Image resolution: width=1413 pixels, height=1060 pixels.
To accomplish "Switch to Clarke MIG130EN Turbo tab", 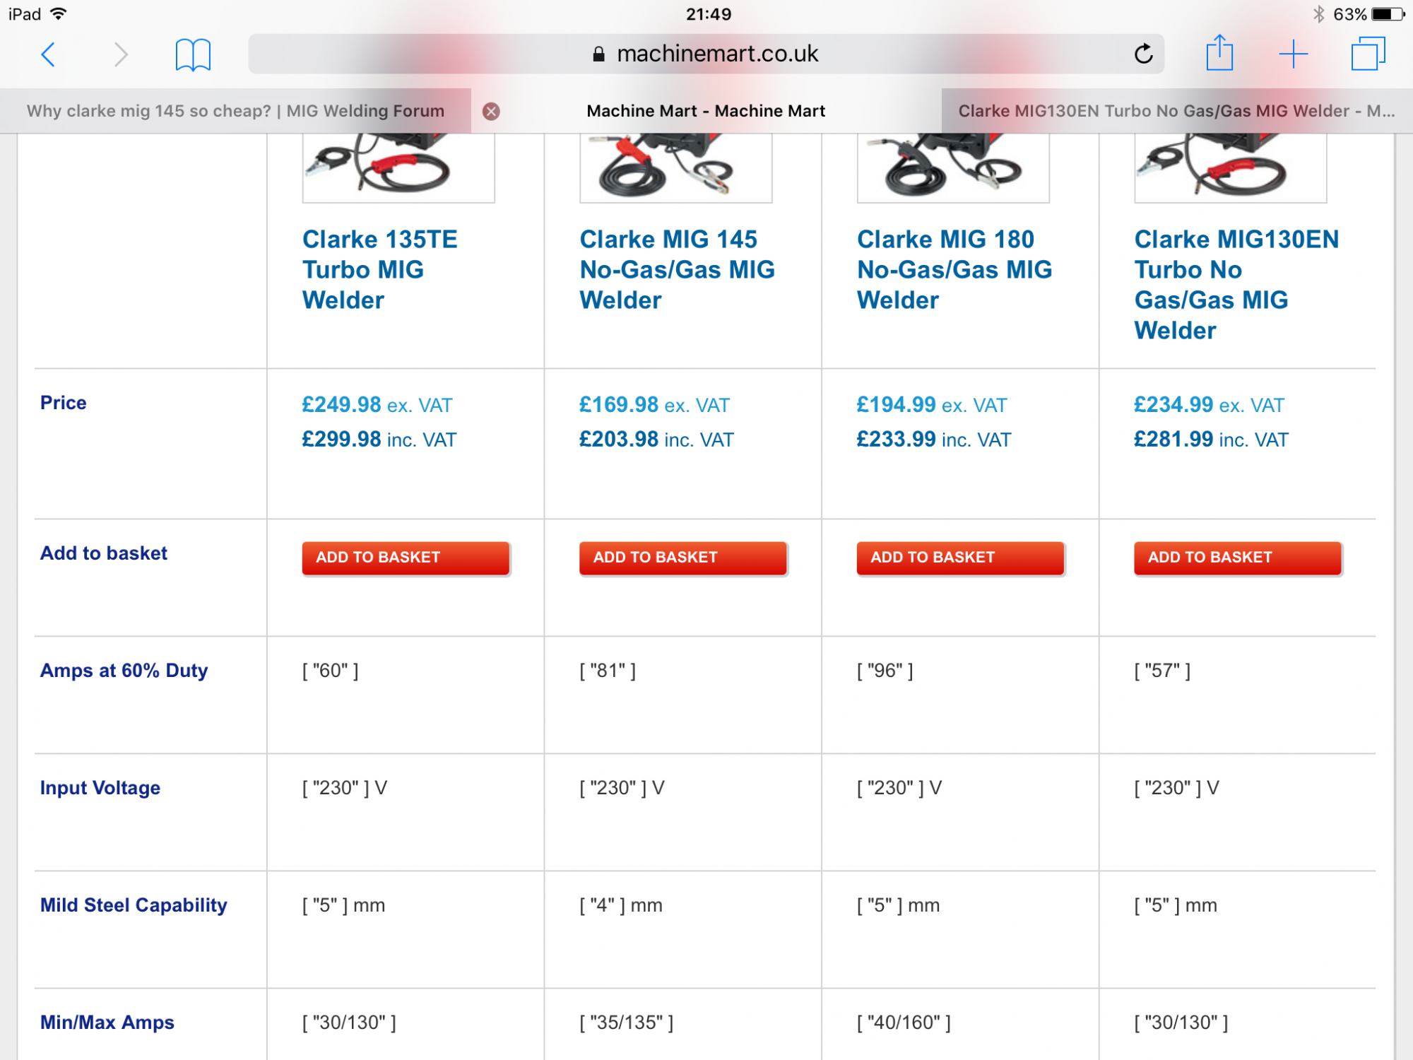I will 1177,111.
